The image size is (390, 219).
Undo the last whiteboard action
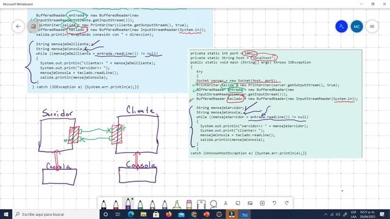[274, 203]
